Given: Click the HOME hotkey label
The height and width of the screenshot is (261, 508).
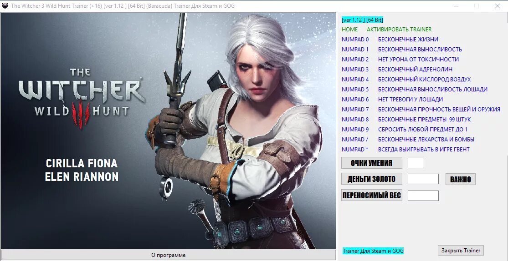Looking at the screenshot, I should tap(350, 30).
